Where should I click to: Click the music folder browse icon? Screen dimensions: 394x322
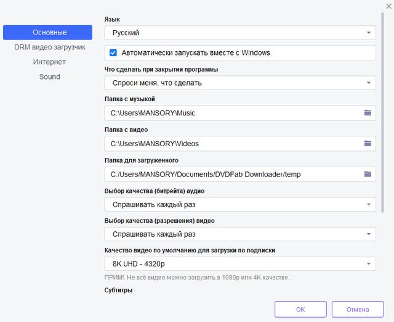(368, 113)
